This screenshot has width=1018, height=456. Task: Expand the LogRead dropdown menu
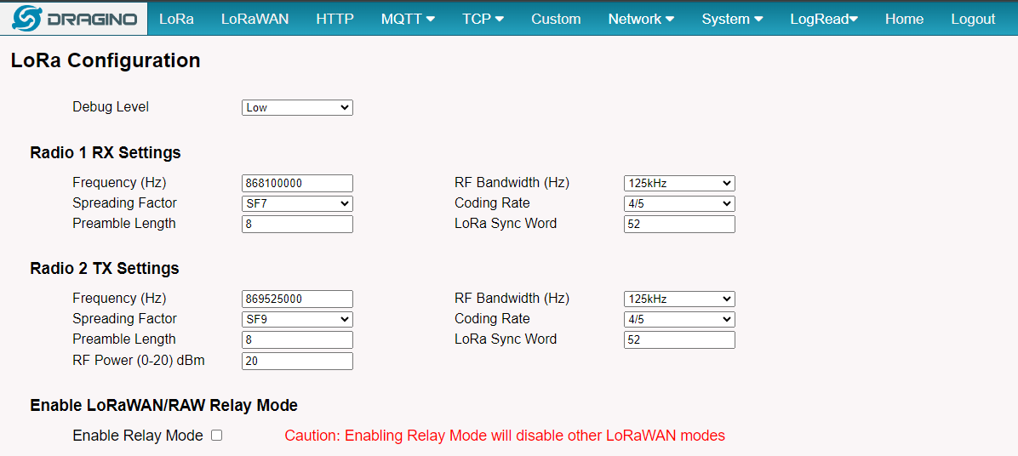tap(824, 19)
